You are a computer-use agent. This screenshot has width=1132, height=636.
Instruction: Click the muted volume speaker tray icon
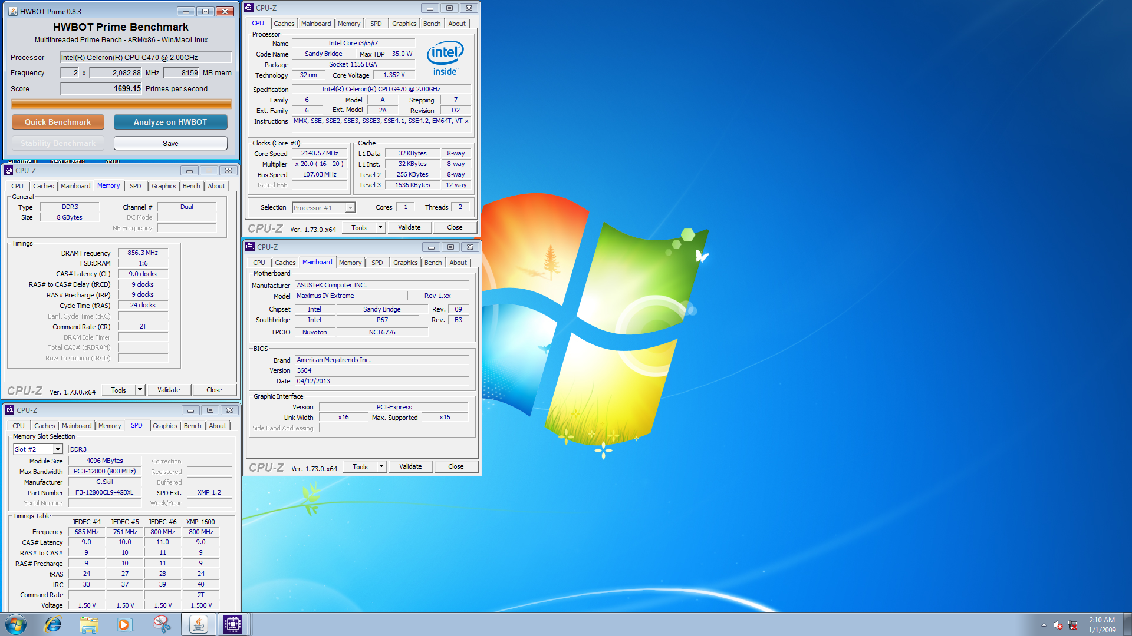tap(1058, 625)
